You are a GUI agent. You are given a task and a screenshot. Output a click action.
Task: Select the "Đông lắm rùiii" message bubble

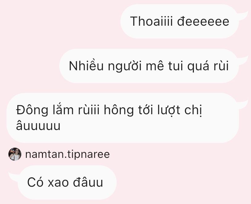(123, 118)
